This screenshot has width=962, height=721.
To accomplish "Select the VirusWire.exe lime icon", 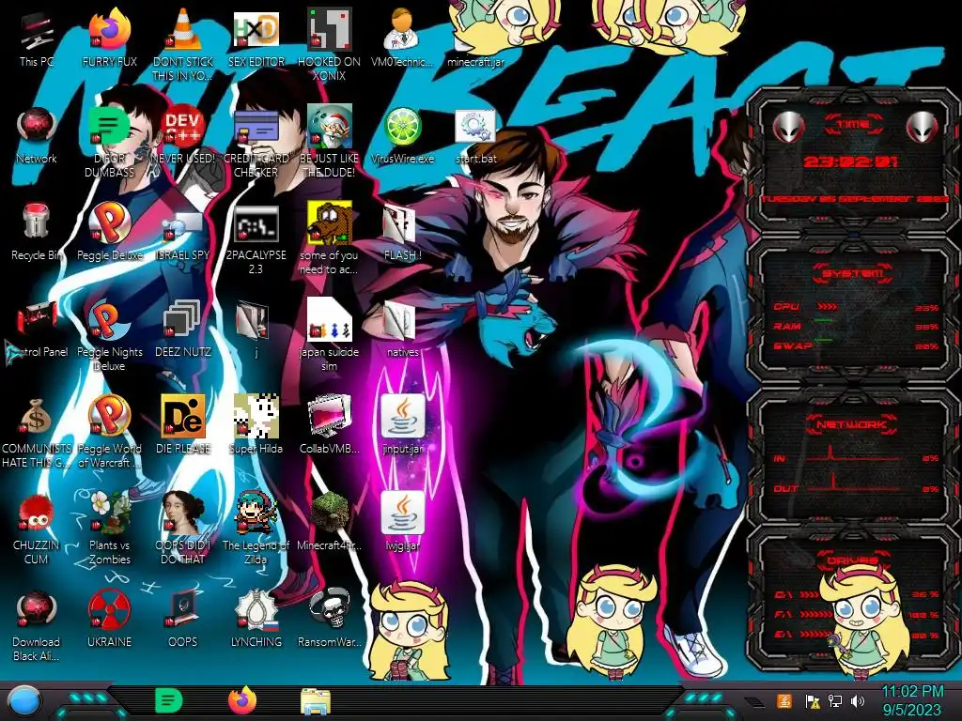I will click(402, 127).
